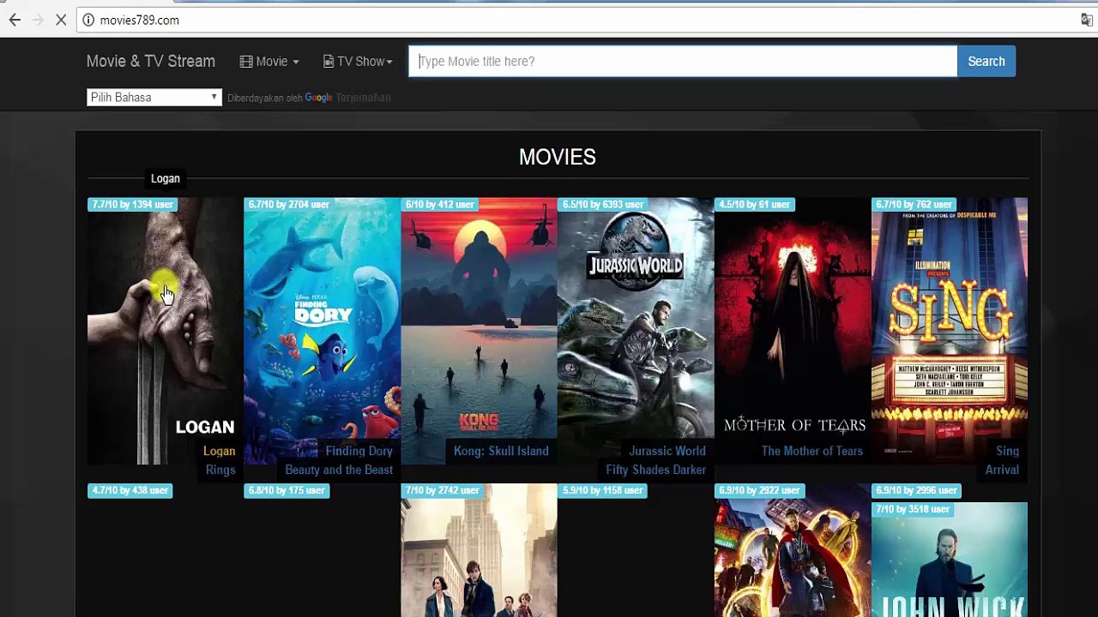This screenshot has height=617, width=1098.
Task: Open the Sing movie poster
Action: [x=950, y=331]
